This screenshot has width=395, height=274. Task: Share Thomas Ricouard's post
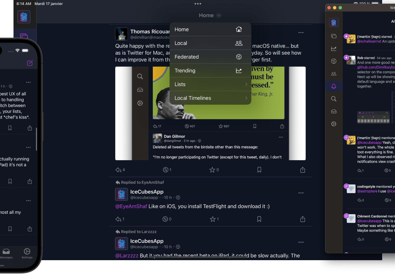point(303,170)
